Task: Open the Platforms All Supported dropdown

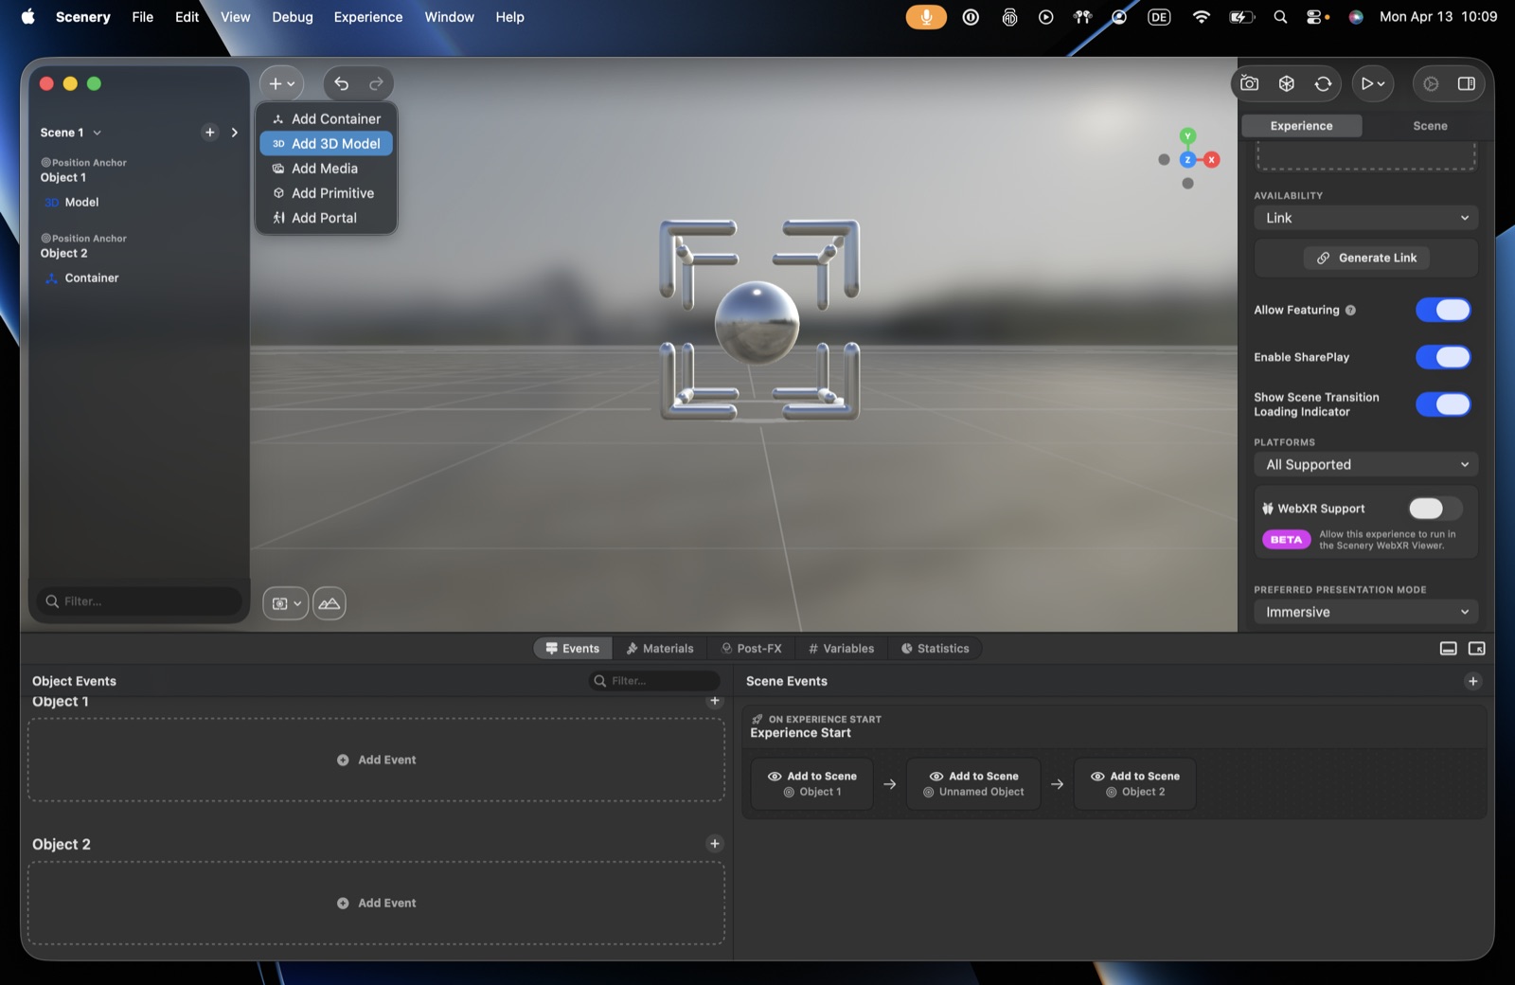Action: coord(1365,464)
